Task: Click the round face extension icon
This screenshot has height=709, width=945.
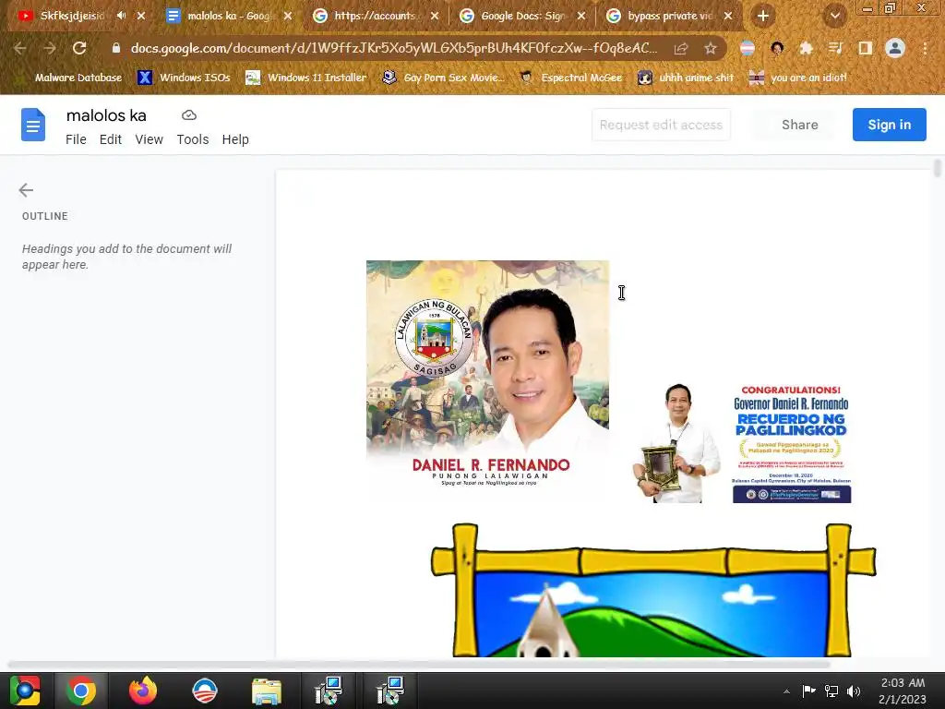Action: point(777,48)
